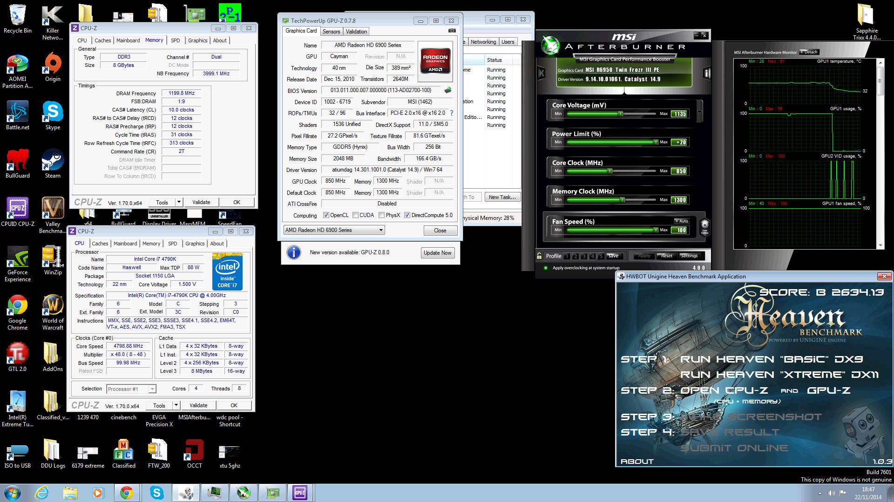Viewport: 894px width, 502px height.
Task: Open the GPU-Z graphics card selector dropdown
Action: [x=334, y=230]
